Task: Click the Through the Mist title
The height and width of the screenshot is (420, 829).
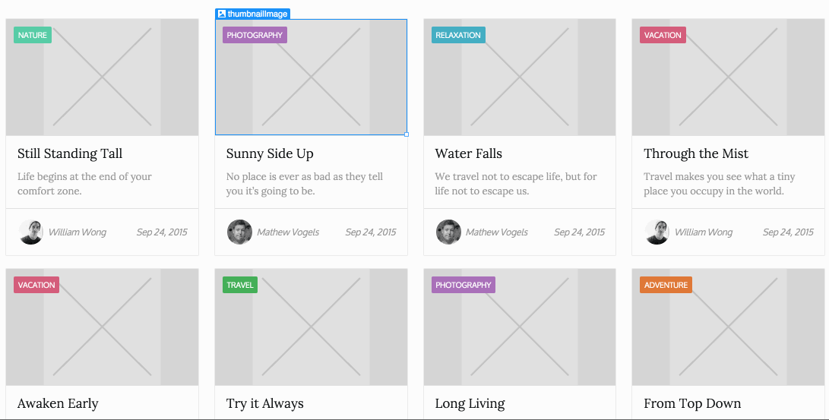Action: 696,153
